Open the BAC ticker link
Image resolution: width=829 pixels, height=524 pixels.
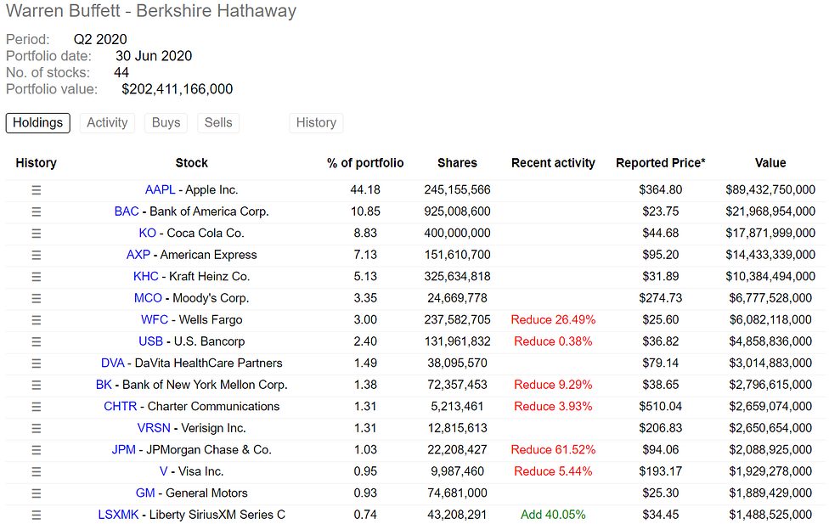click(x=127, y=211)
